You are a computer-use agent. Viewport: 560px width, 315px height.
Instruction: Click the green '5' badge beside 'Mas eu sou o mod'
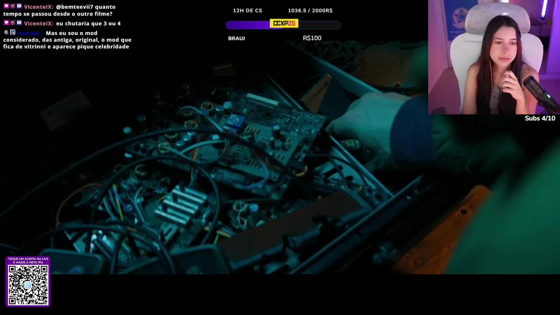[13, 32]
